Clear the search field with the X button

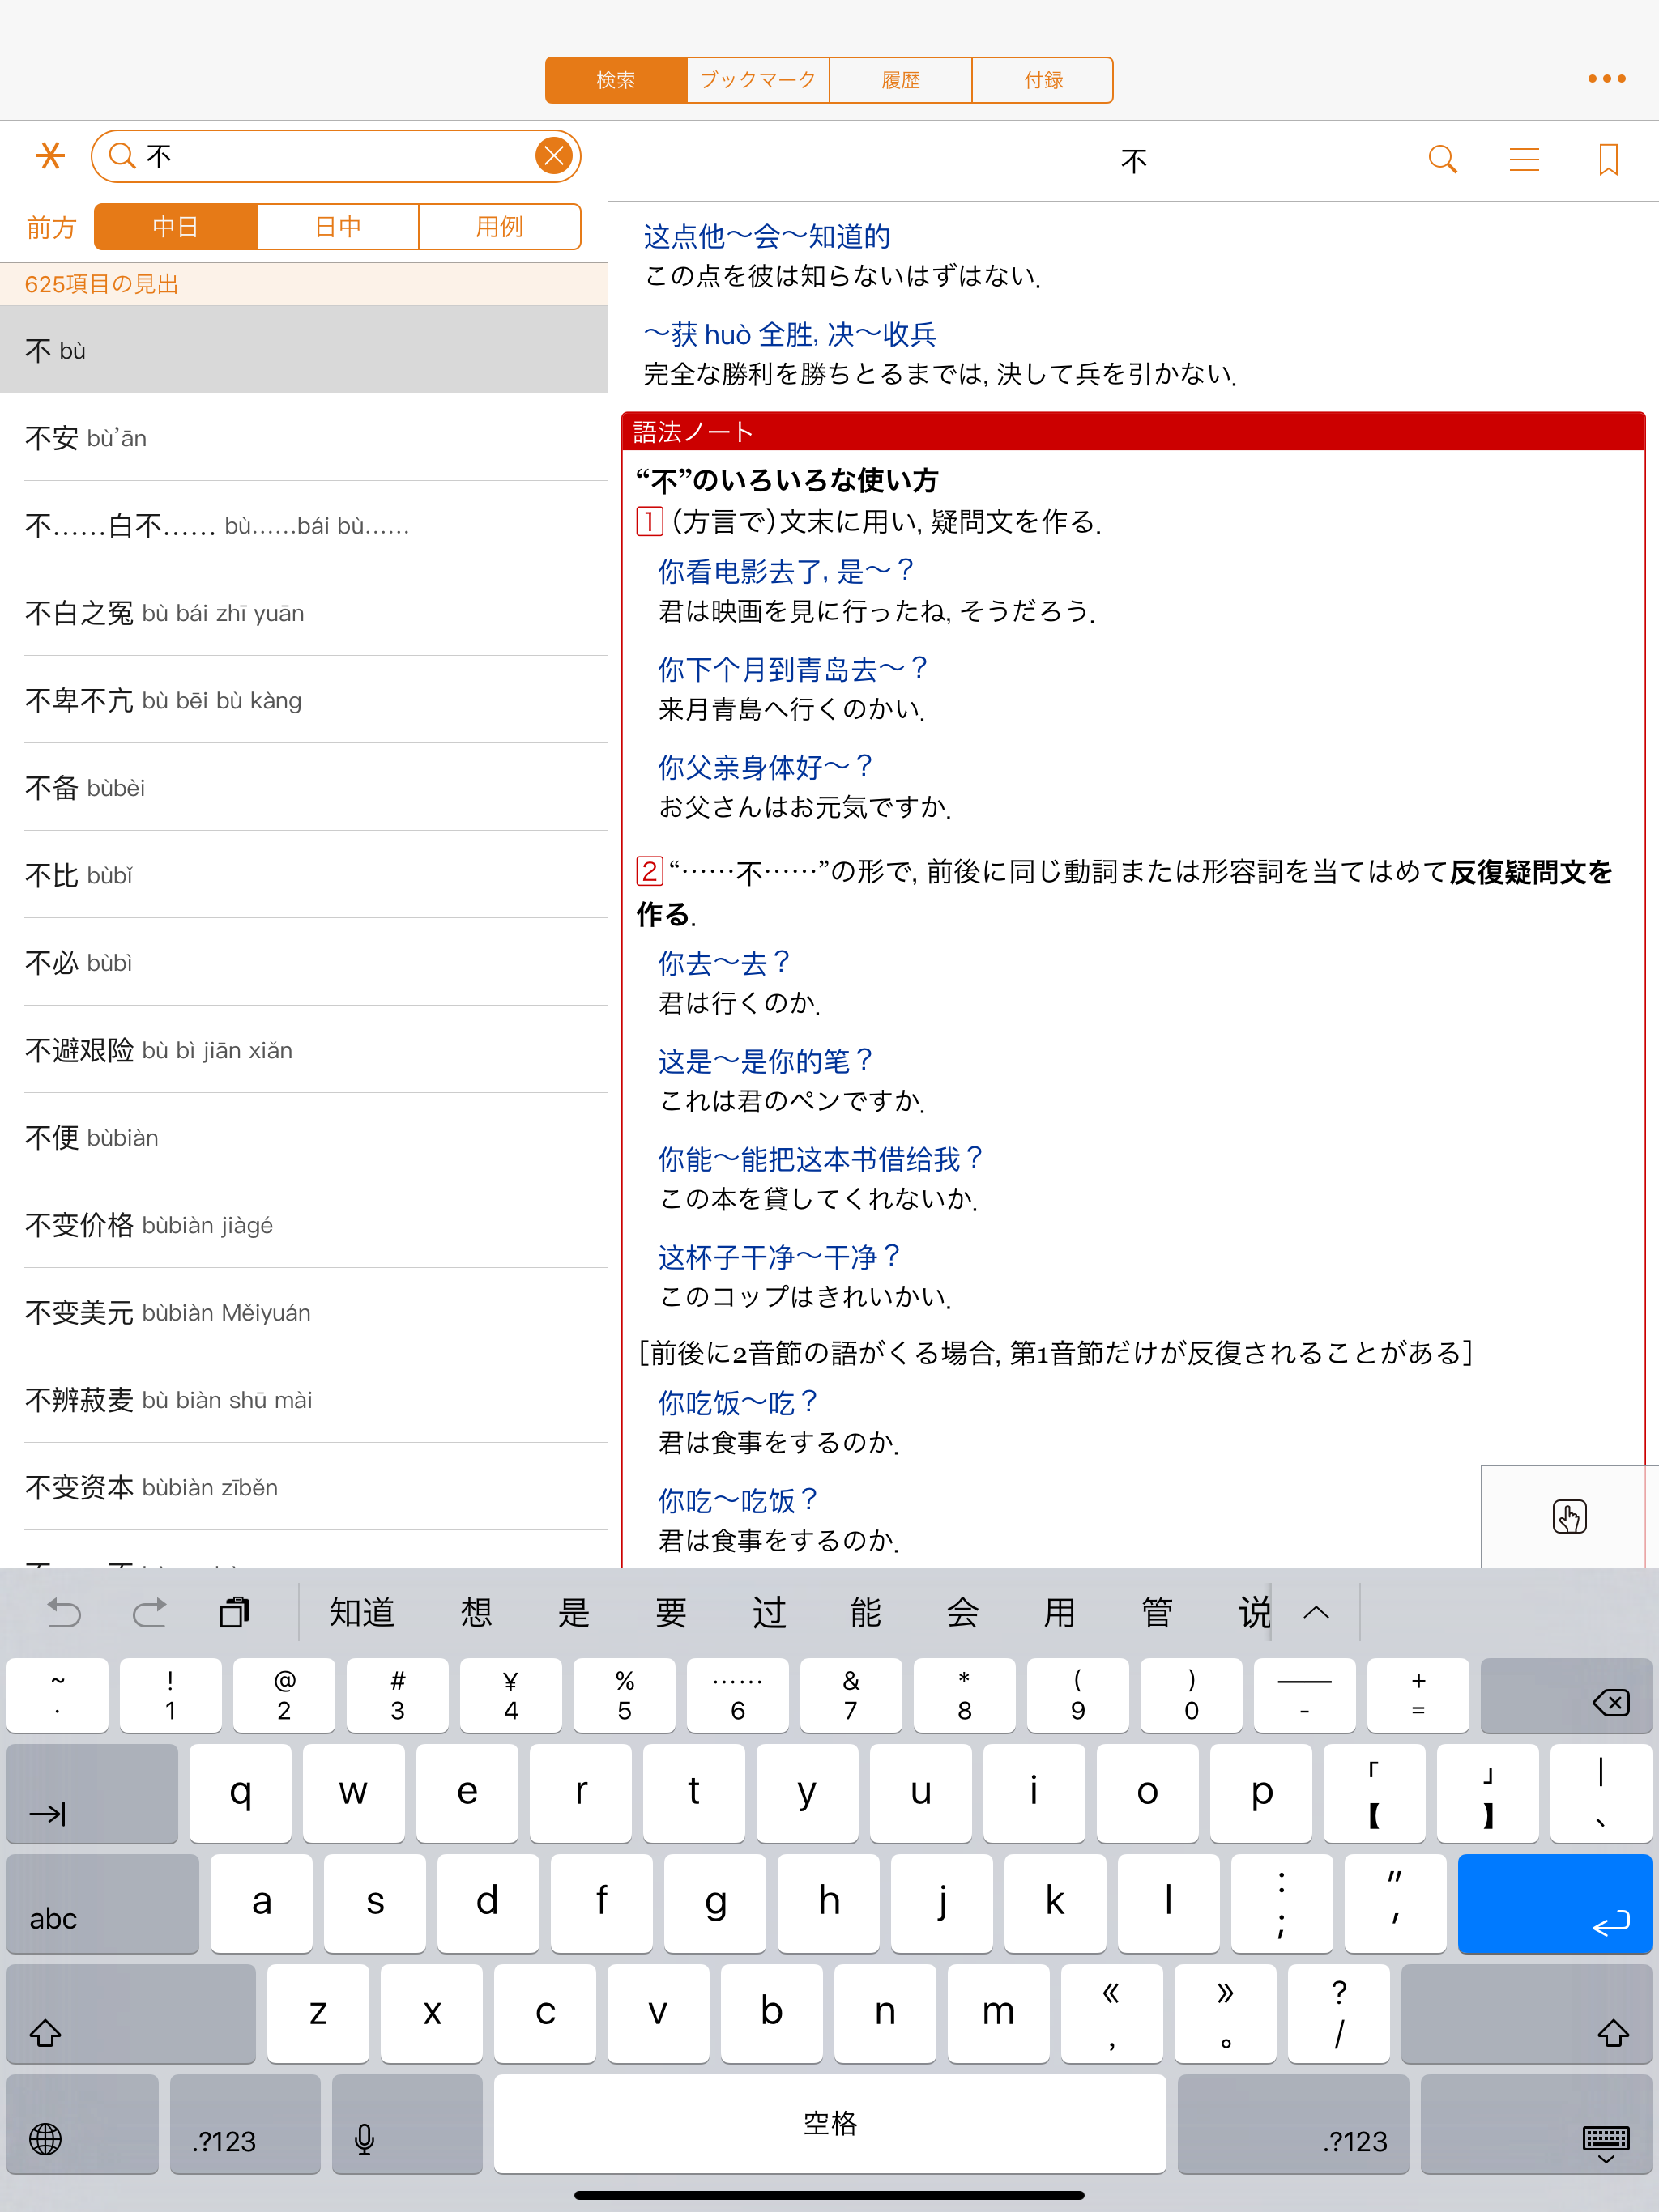(x=553, y=156)
